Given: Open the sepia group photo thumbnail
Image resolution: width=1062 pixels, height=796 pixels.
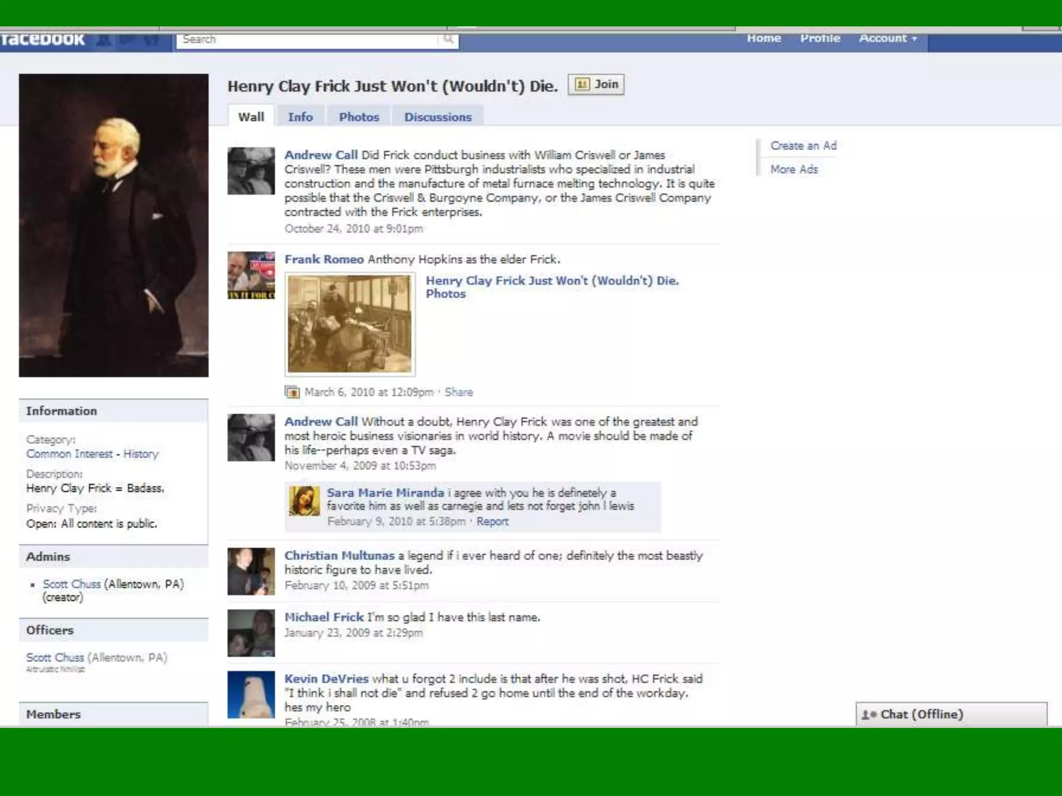Looking at the screenshot, I should pyautogui.click(x=350, y=324).
